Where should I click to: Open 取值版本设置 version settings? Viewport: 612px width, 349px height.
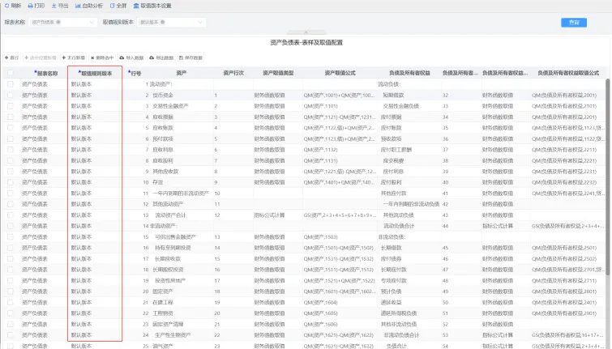coord(152,6)
